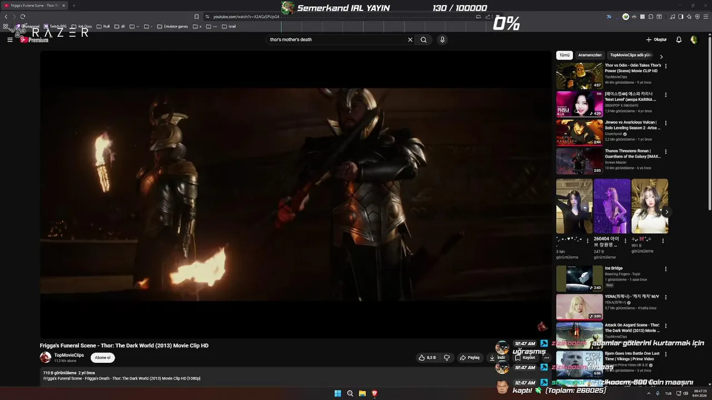Run the search with the magnifier button
Image resolution: width=712 pixels, height=400 pixels.
point(423,39)
